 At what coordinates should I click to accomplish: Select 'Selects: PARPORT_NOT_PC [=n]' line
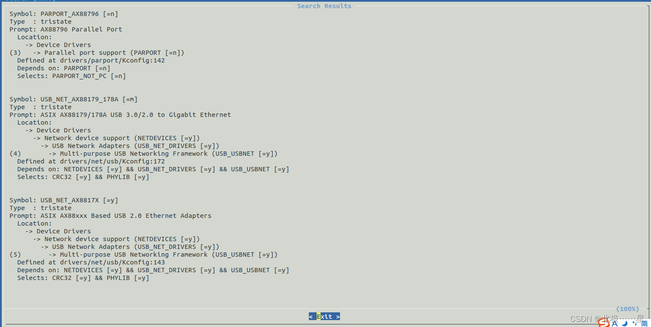click(72, 76)
